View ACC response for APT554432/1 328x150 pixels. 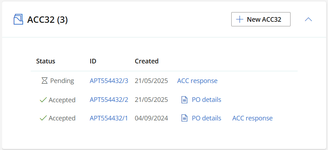click(x=252, y=118)
